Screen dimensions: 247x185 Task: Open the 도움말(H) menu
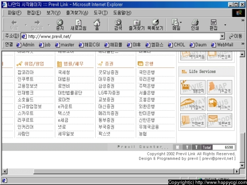[122, 13]
